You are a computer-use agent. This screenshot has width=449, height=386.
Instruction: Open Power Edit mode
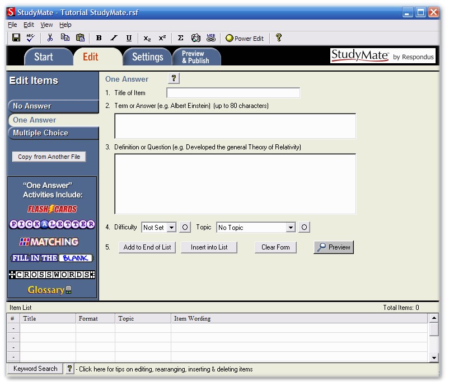245,39
